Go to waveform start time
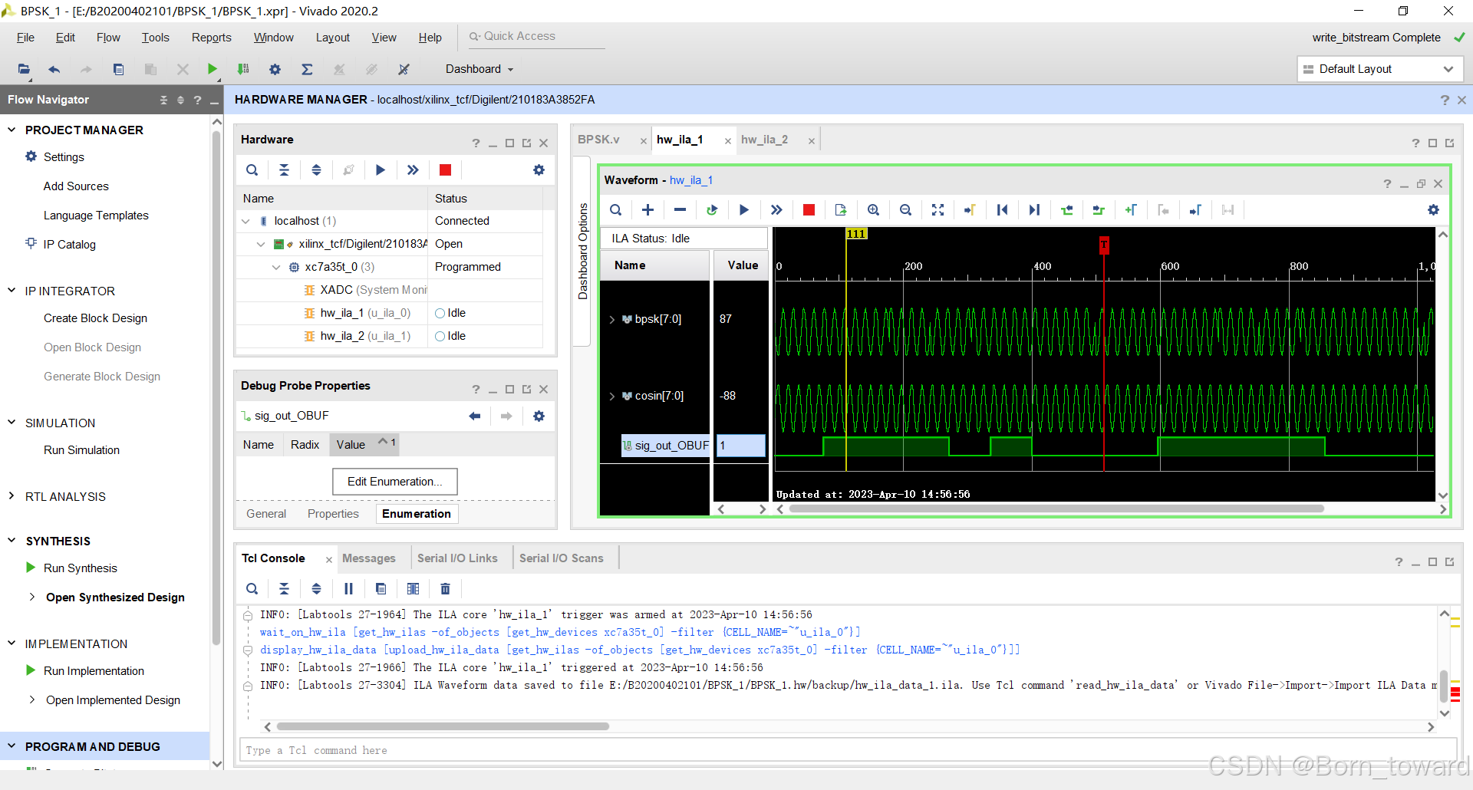The image size is (1473, 790). (x=1002, y=210)
